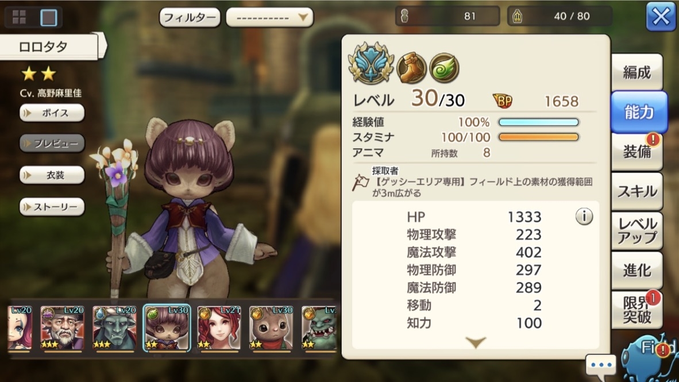The height and width of the screenshot is (382, 679).
Task: Open the 限界突破 tab
Action: [x=636, y=310]
